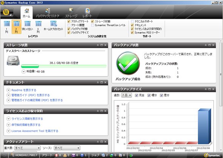Collapse the バックアップ状態 panel

[x=206, y=45]
